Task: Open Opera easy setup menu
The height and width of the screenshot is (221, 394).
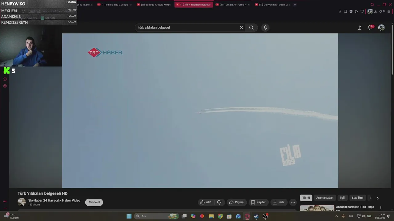Action: point(389,11)
